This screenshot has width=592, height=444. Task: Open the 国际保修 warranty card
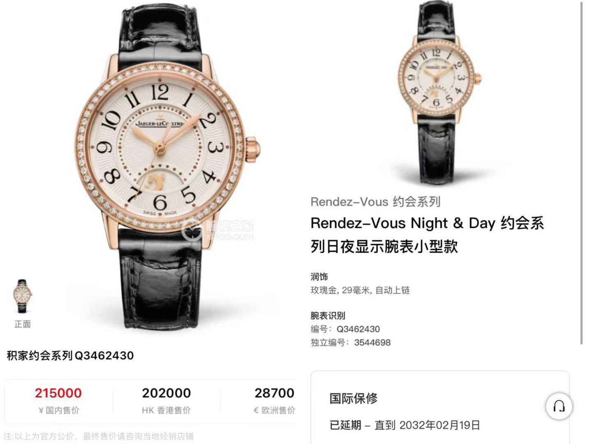440,407
